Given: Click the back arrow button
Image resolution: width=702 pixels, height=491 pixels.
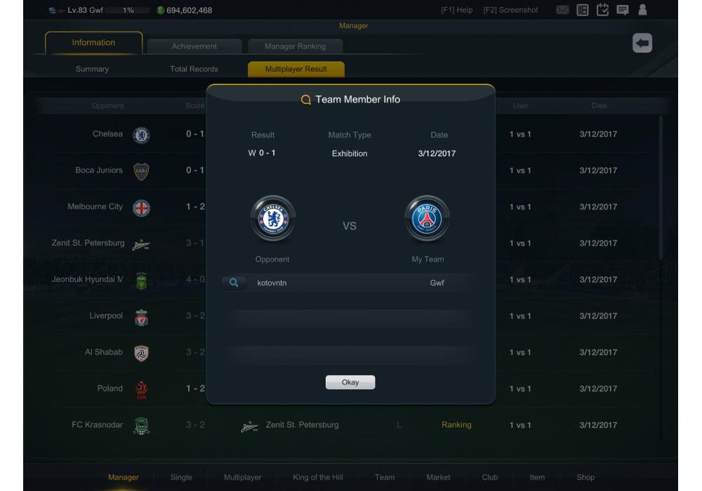Looking at the screenshot, I should click(642, 43).
